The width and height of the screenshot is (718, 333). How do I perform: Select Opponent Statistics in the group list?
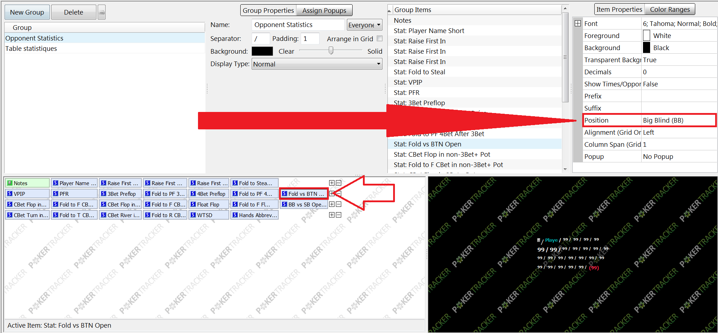(x=105, y=38)
